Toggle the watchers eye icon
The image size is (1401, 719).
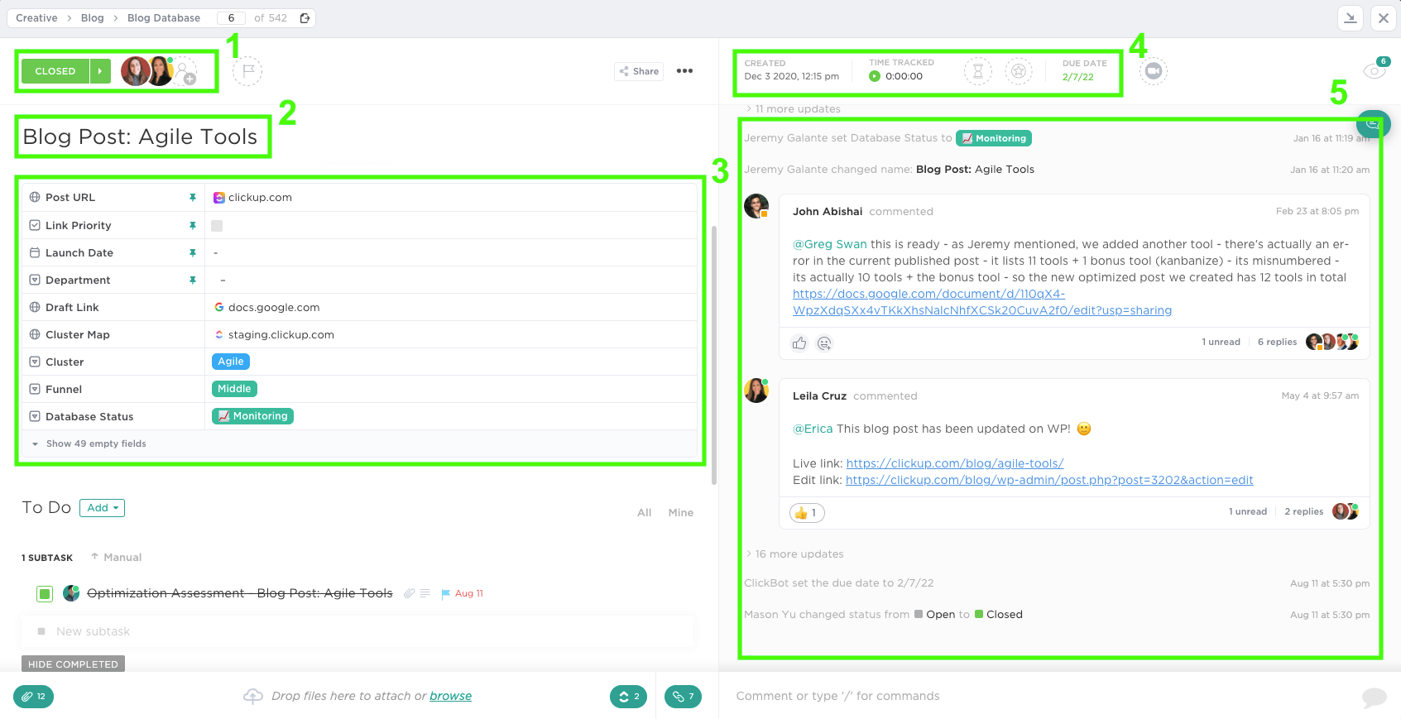1375,71
